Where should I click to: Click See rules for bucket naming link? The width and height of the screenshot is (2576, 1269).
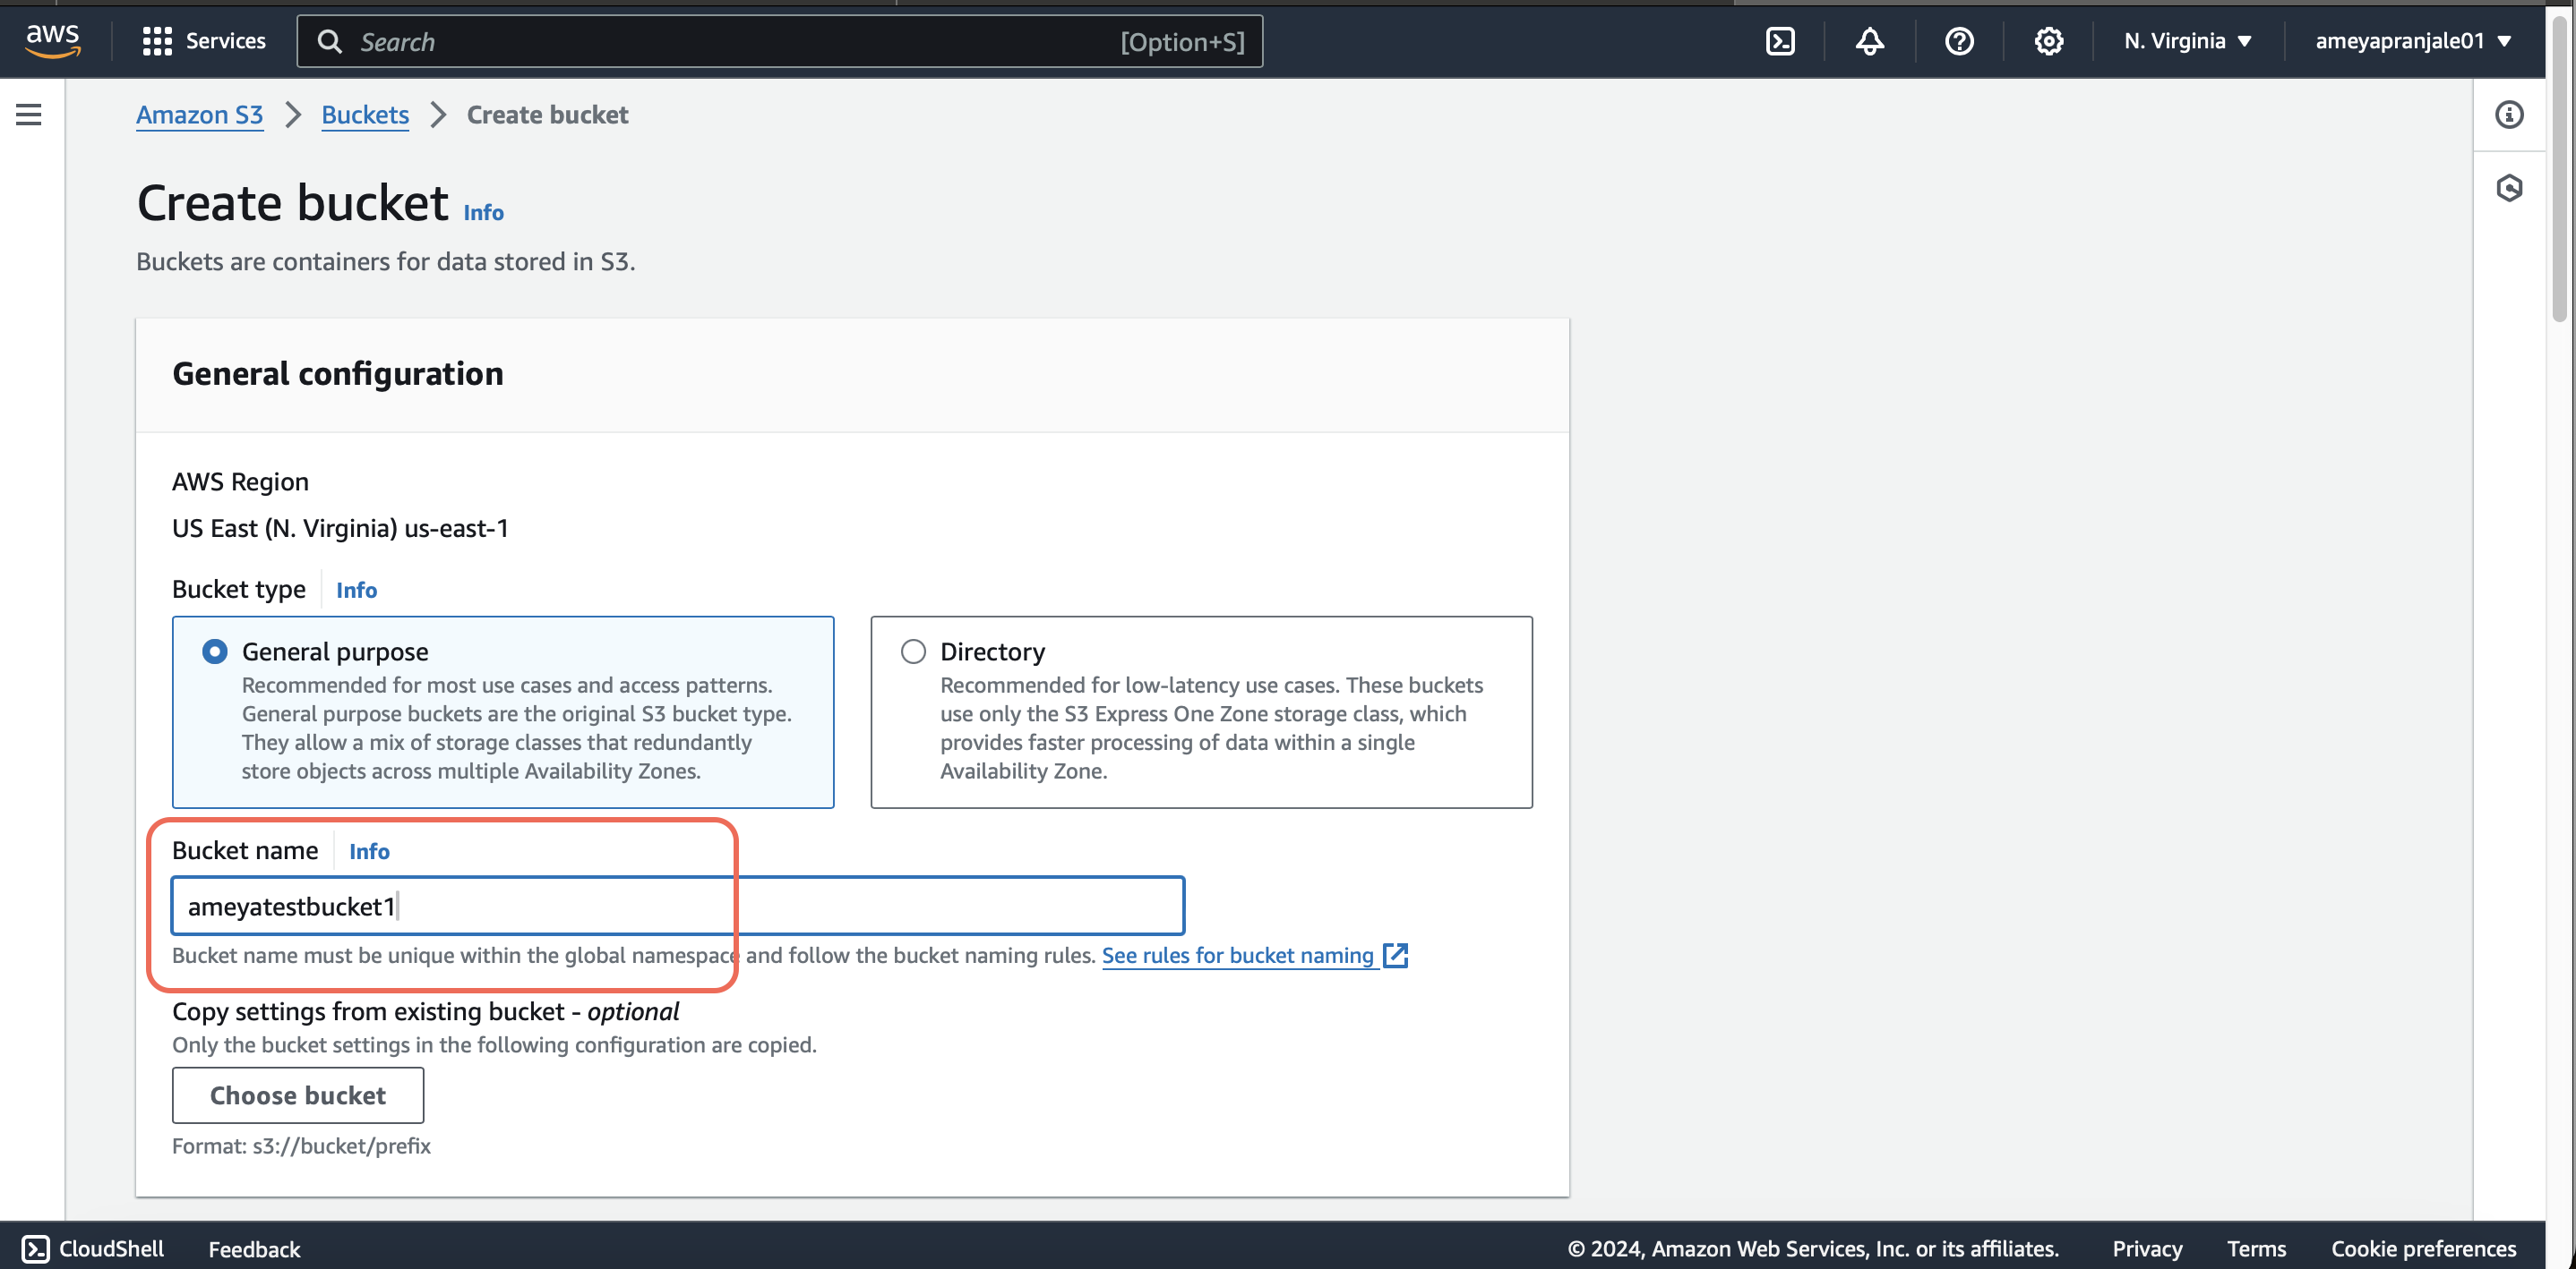pos(1237,954)
